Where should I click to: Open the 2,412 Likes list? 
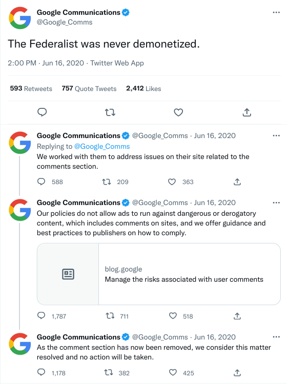[143, 88]
